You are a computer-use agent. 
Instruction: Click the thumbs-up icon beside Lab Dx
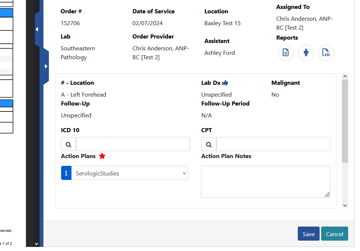pos(225,83)
